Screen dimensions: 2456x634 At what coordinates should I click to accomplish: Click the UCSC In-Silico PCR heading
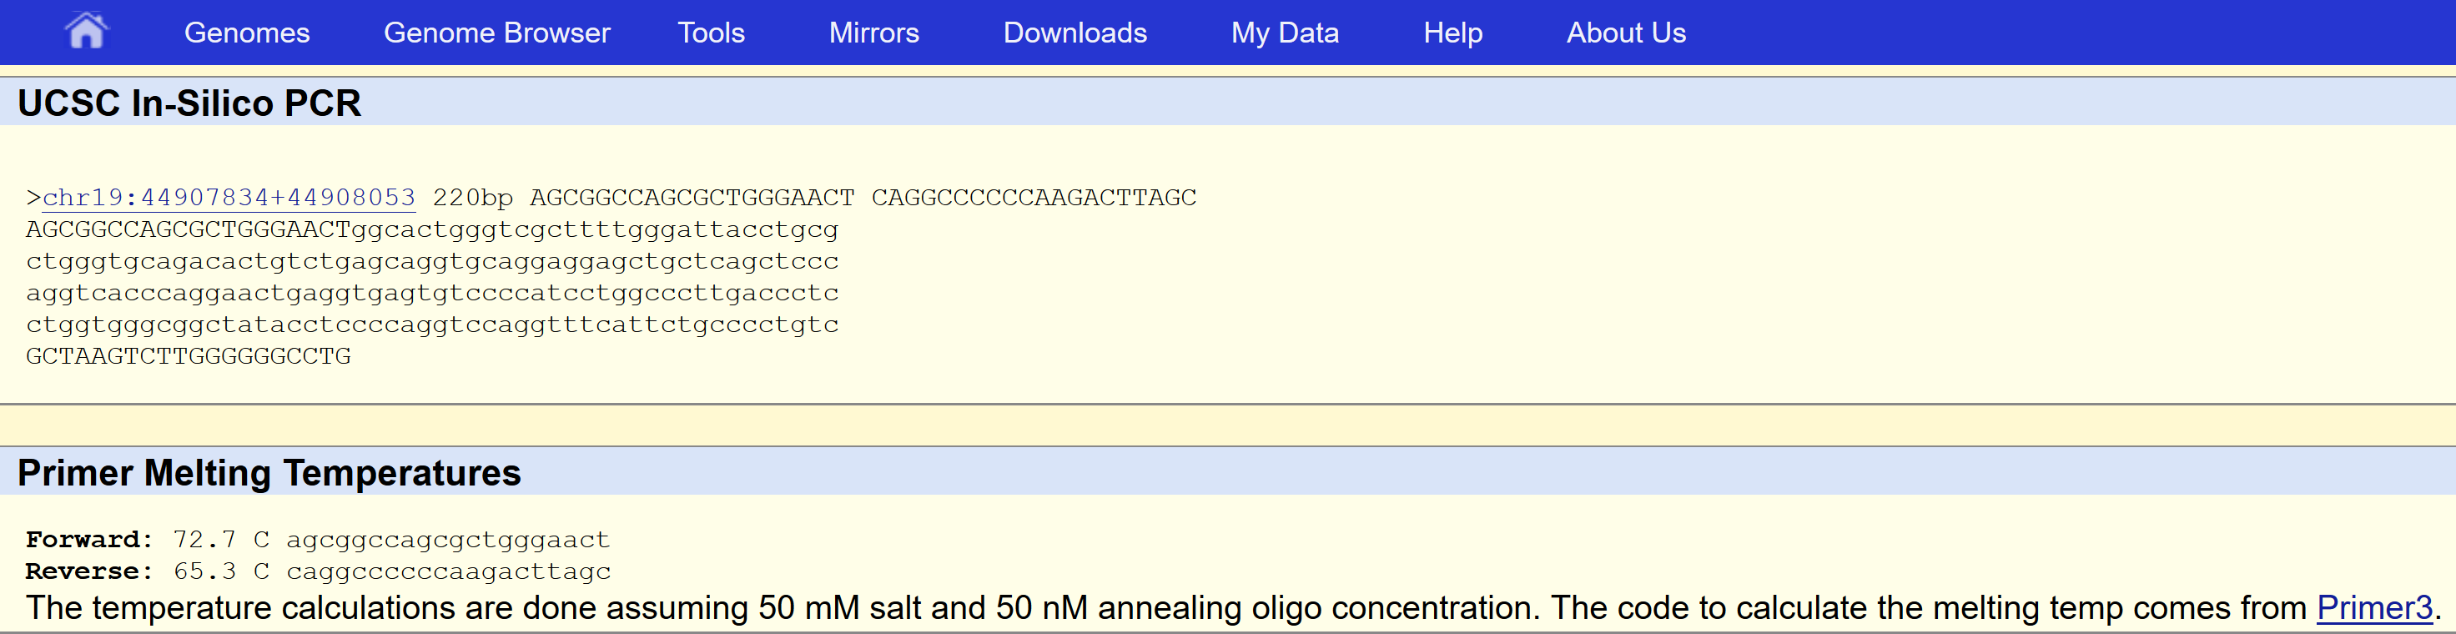point(189,103)
